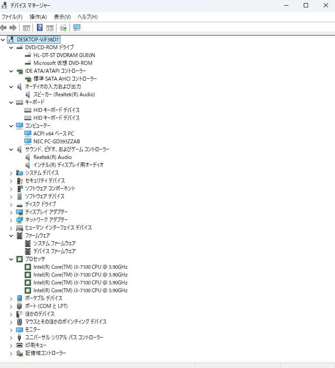Click the セキュリティ デバイス key icon
The height and width of the screenshot is (368, 335).
20,181
